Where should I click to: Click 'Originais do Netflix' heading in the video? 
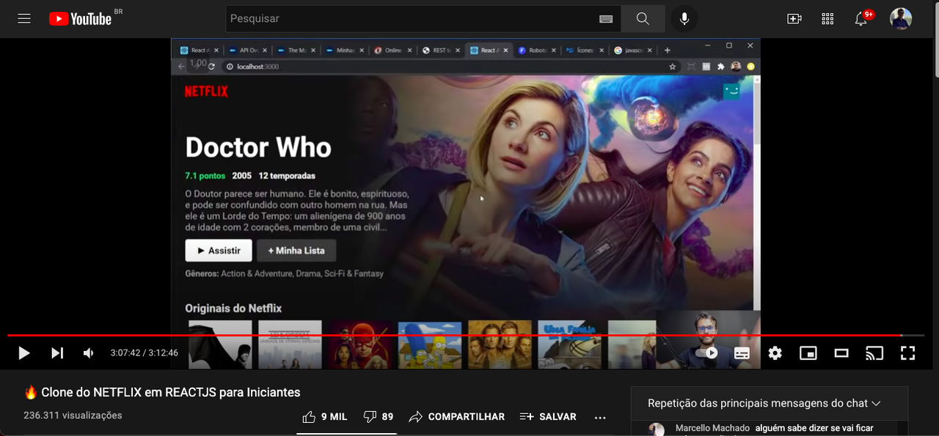click(x=233, y=308)
